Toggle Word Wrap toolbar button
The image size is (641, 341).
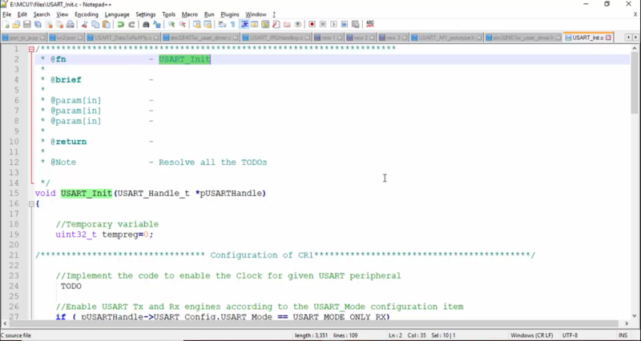pos(223,25)
